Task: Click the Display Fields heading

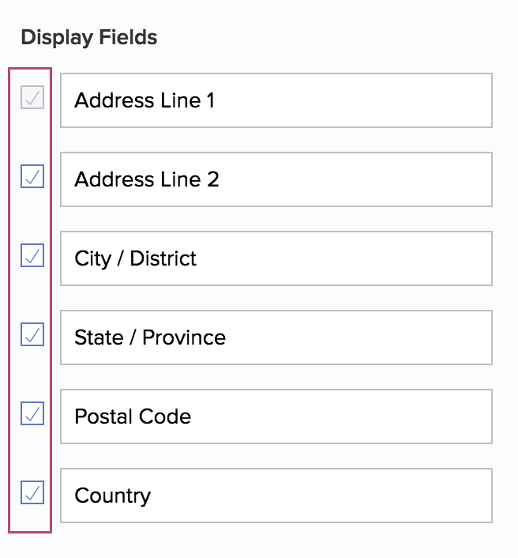Action: click(x=89, y=37)
